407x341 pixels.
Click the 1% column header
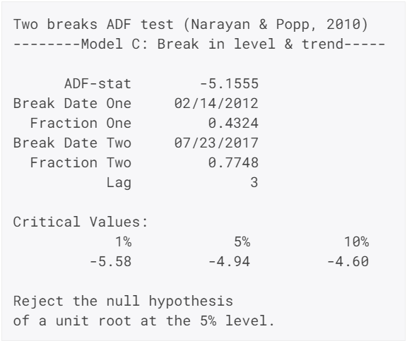tap(124, 241)
